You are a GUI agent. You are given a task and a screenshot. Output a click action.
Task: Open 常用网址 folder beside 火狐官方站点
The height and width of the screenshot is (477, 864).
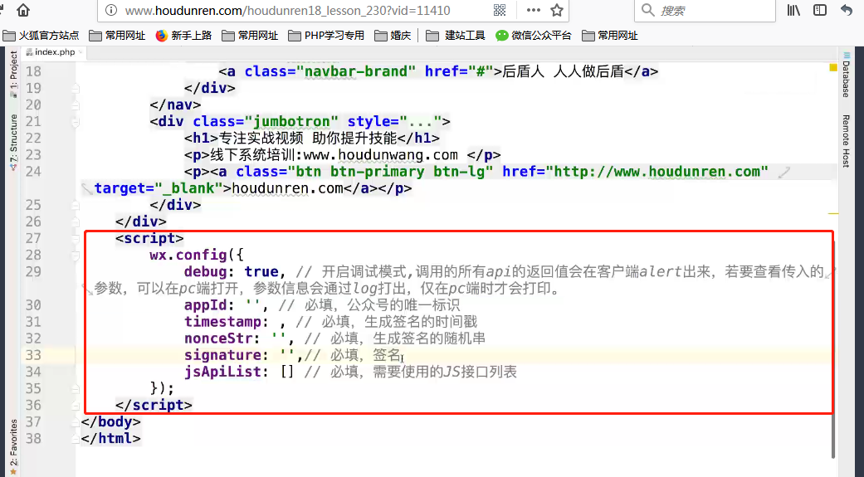click(117, 35)
